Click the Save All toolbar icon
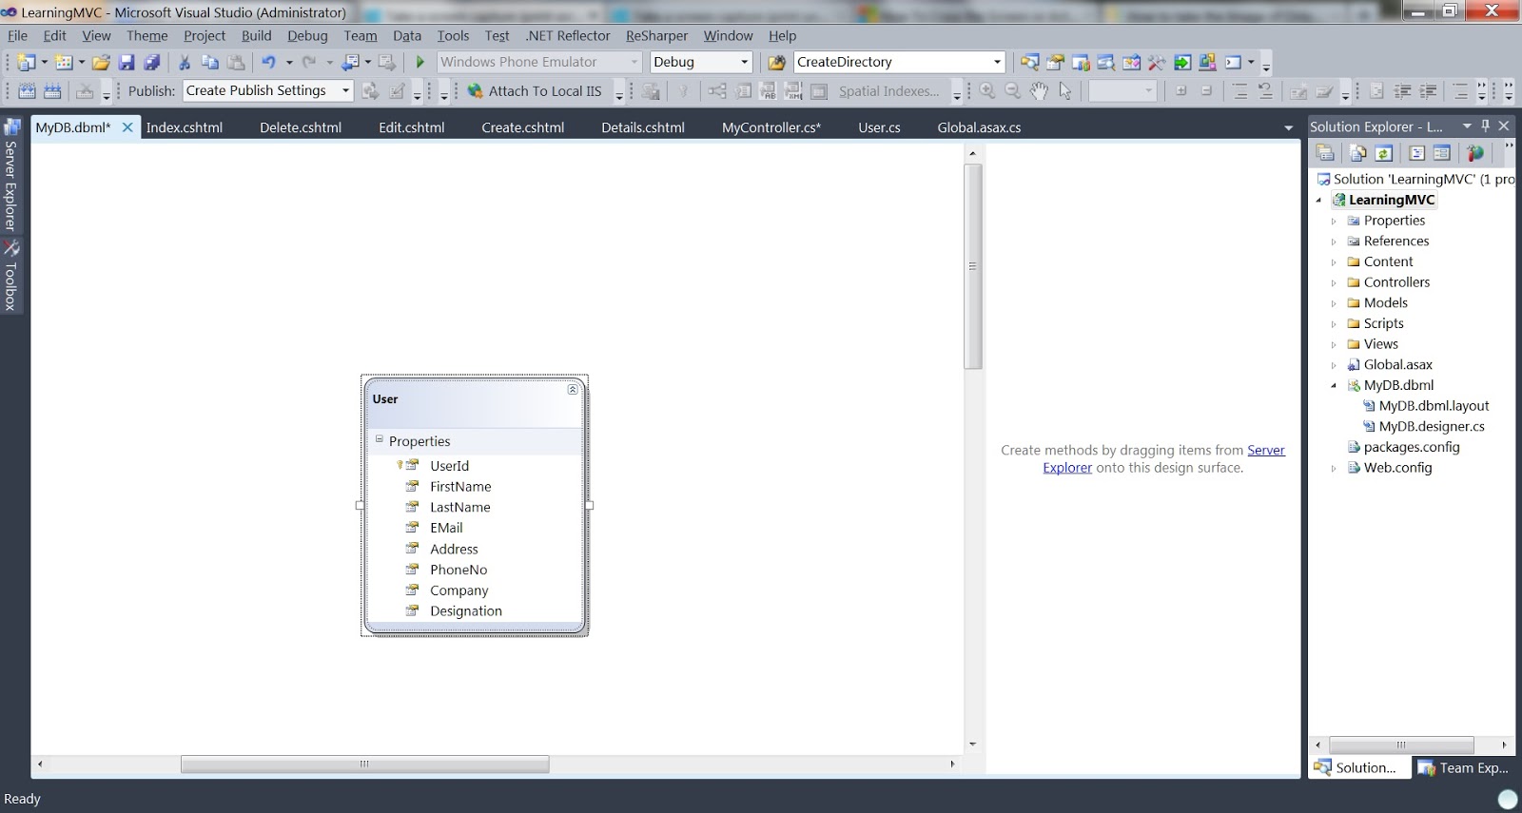 tap(151, 63)
